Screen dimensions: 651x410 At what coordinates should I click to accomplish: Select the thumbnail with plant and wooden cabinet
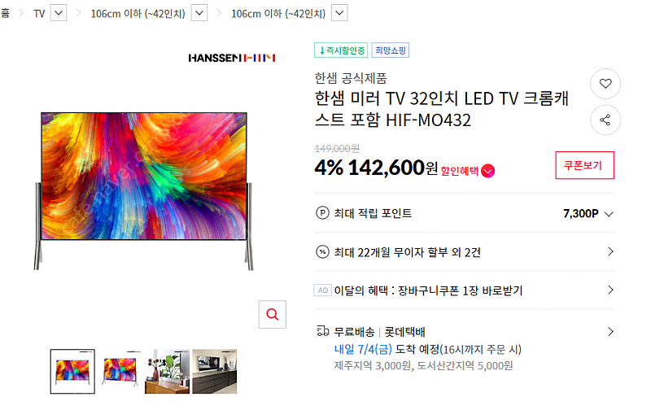(167, 372)
